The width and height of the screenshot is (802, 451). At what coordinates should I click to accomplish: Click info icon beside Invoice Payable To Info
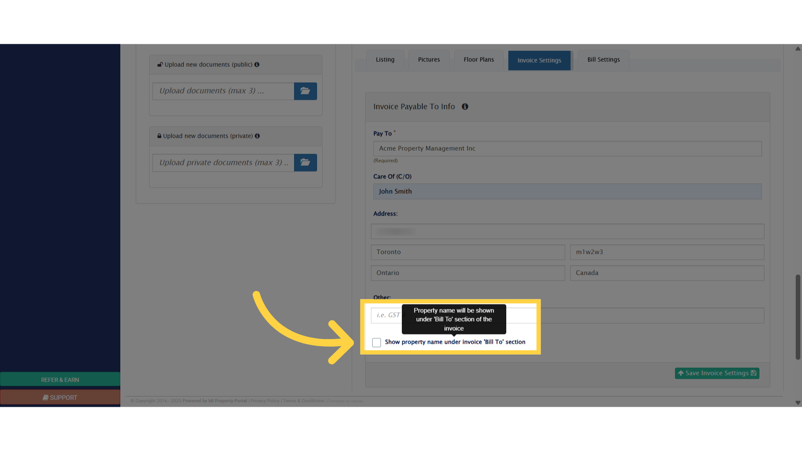point(465,106)
